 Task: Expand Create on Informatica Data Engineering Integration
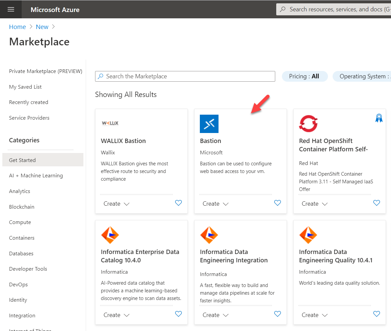point(216,315)
